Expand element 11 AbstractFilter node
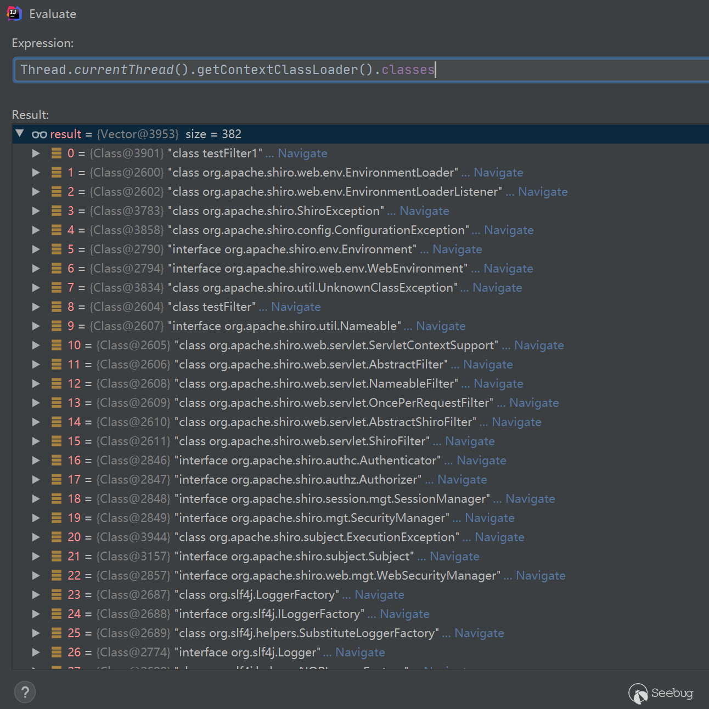 (36, 365)
